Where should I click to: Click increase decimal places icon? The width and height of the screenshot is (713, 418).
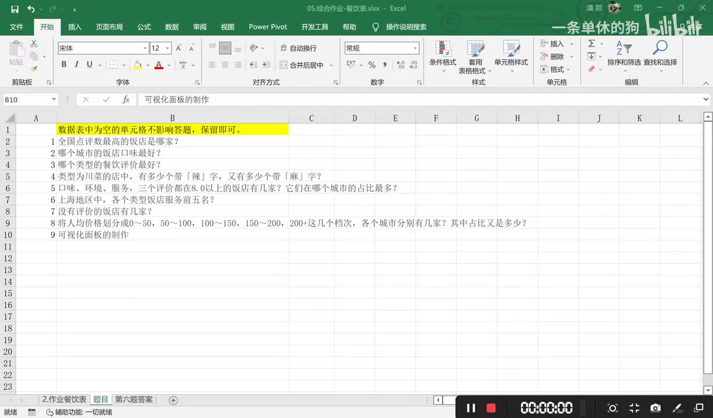point(401,65)
